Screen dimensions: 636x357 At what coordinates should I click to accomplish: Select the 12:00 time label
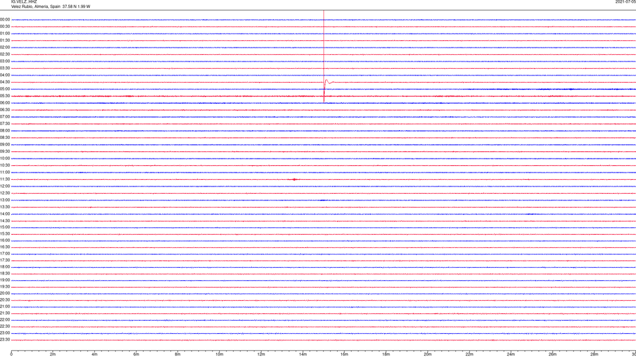[x=5, y=186]
